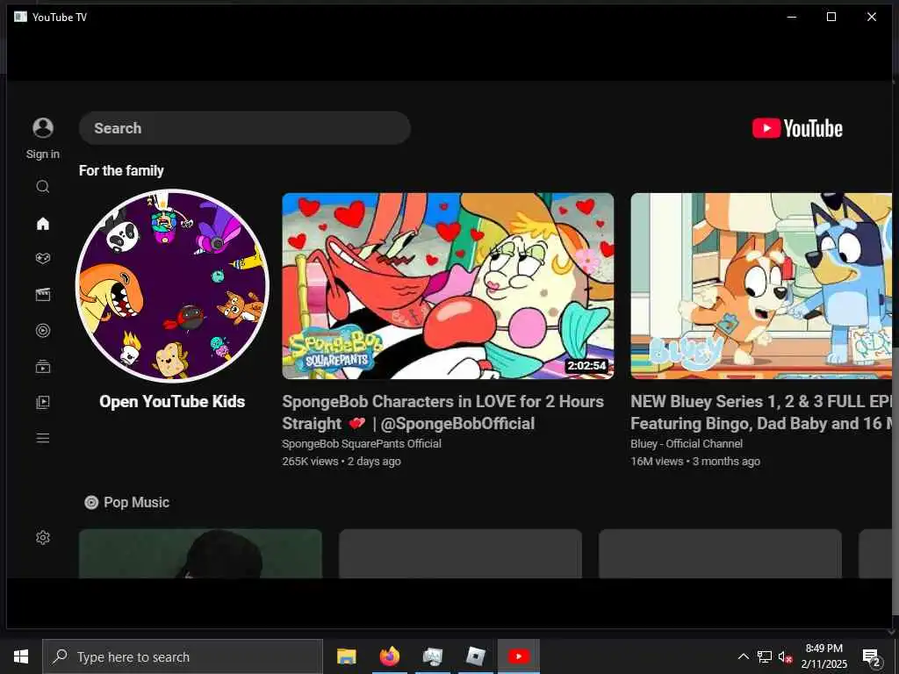Click SpongeBob SquarePants Official channel name
Viewport: 899px width, 674px height.
(362, 443)
